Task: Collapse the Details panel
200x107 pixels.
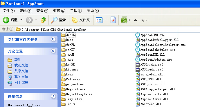Action: [x=53, y=97]
